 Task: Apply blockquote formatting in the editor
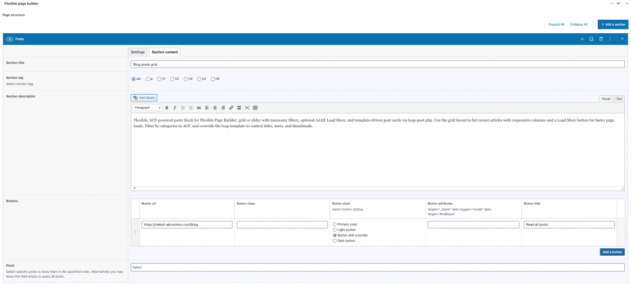click(x=199, y=108)
